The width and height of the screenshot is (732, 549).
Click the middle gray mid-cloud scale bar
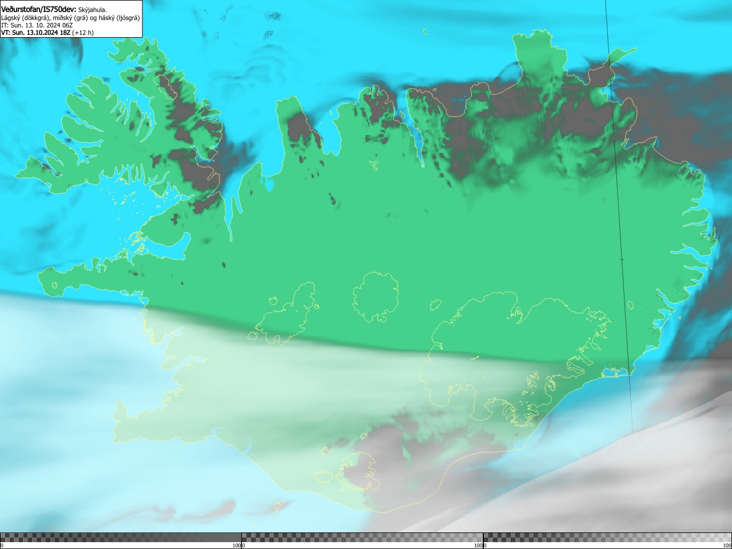362,538
